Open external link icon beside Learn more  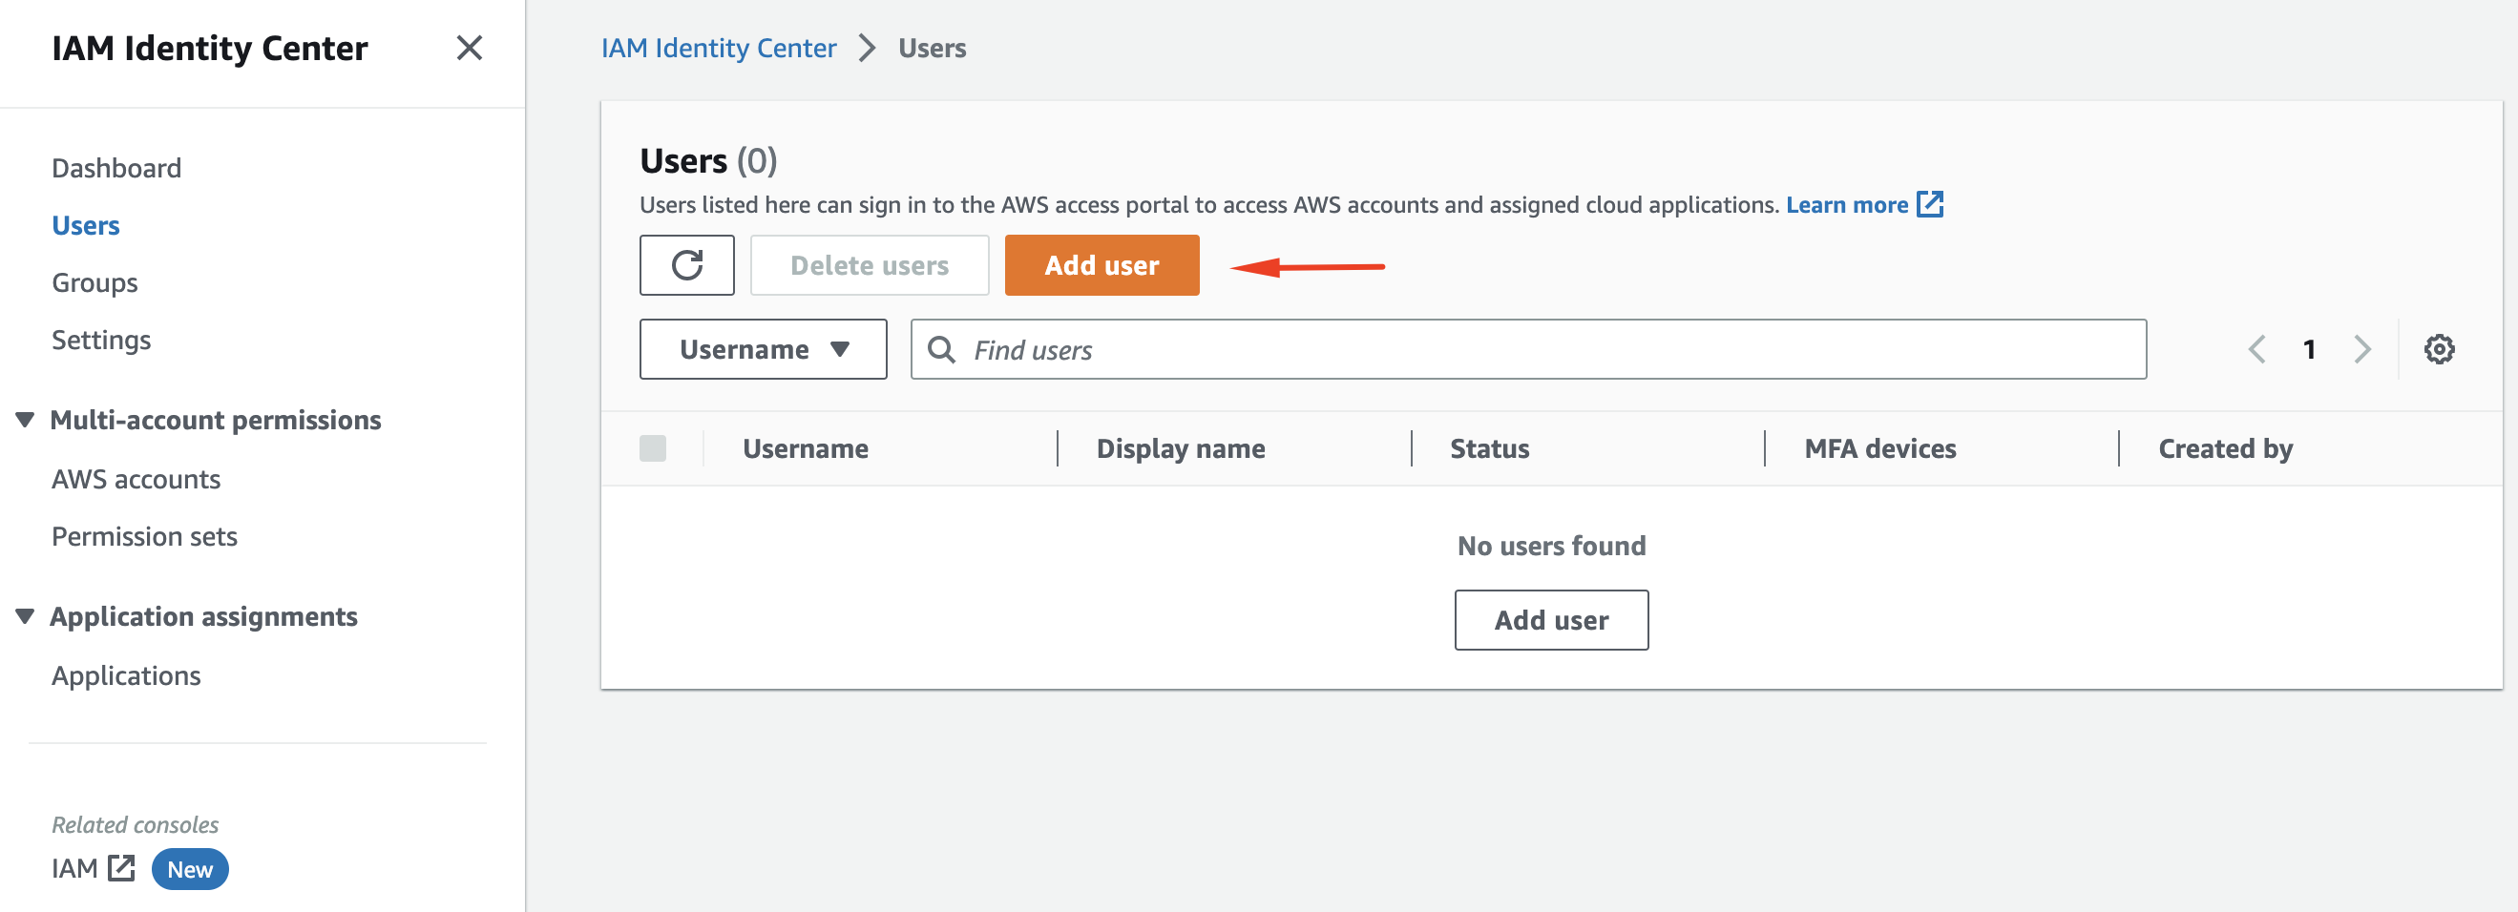tap(1930, 204)
